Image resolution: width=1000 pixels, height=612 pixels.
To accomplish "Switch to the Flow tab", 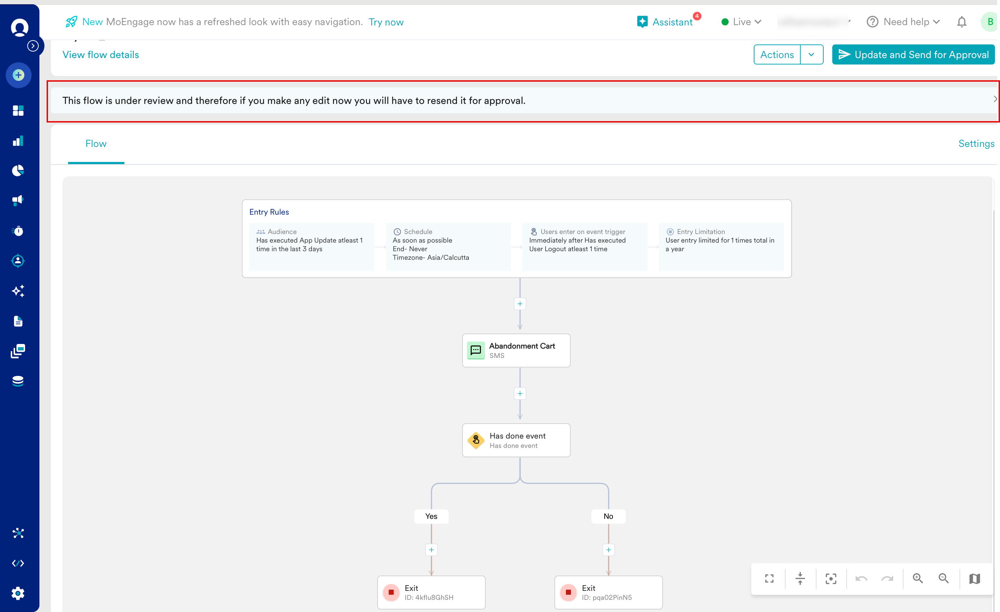I will pyautogui.click(x=96, y=144).
